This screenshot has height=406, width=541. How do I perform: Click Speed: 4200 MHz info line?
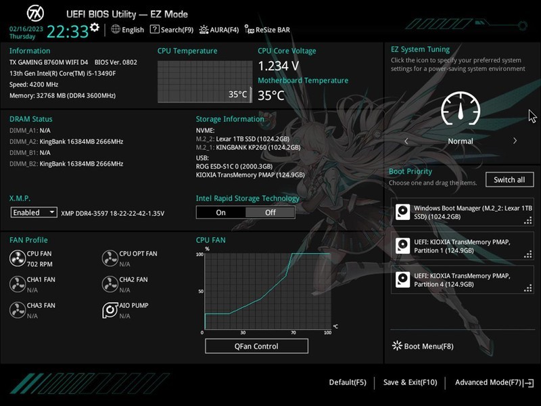[34, 85]
